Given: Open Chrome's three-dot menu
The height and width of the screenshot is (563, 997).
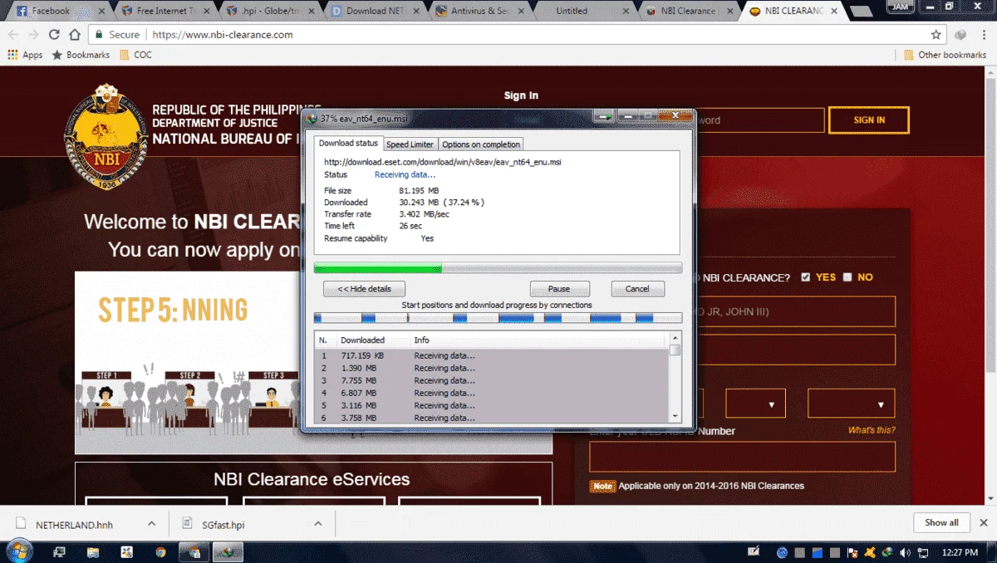Looking at the screenshot, I should pyautogui.click(x=983, y=35).
